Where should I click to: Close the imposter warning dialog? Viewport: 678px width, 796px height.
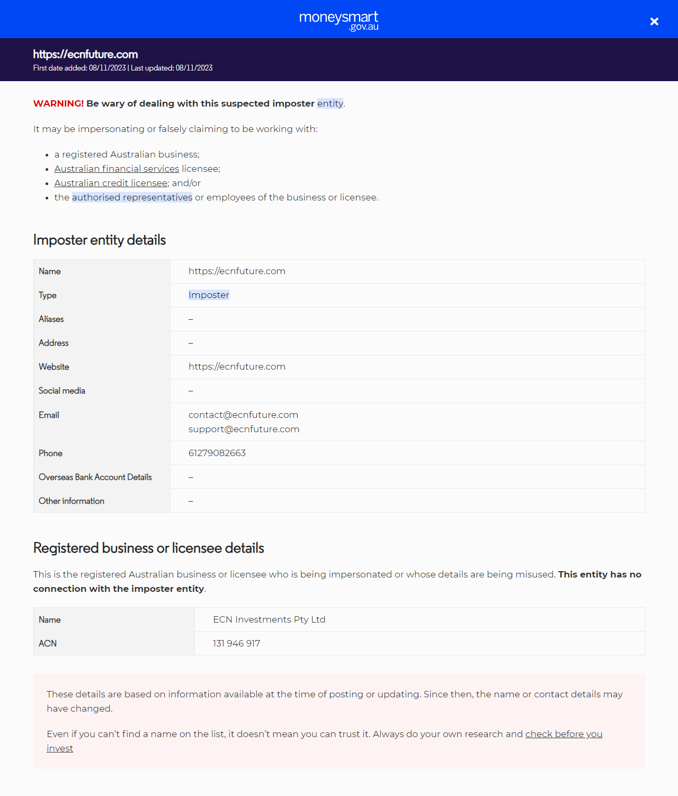[x=654, y=21]
